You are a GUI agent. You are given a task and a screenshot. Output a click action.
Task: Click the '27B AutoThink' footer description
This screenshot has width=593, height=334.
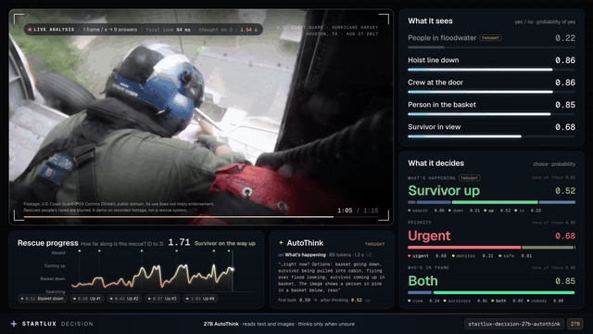(x=279, y=324)
